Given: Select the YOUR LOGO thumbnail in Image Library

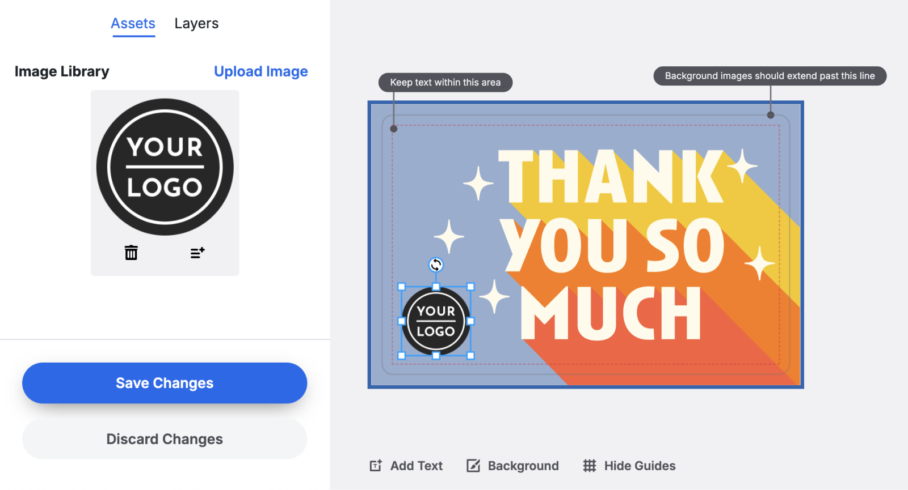Looking at the screenshot, I should click(x=165, y=166).
